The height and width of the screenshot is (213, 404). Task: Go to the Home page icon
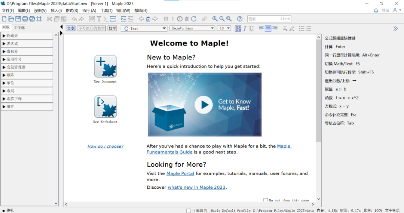coord(148,19)
